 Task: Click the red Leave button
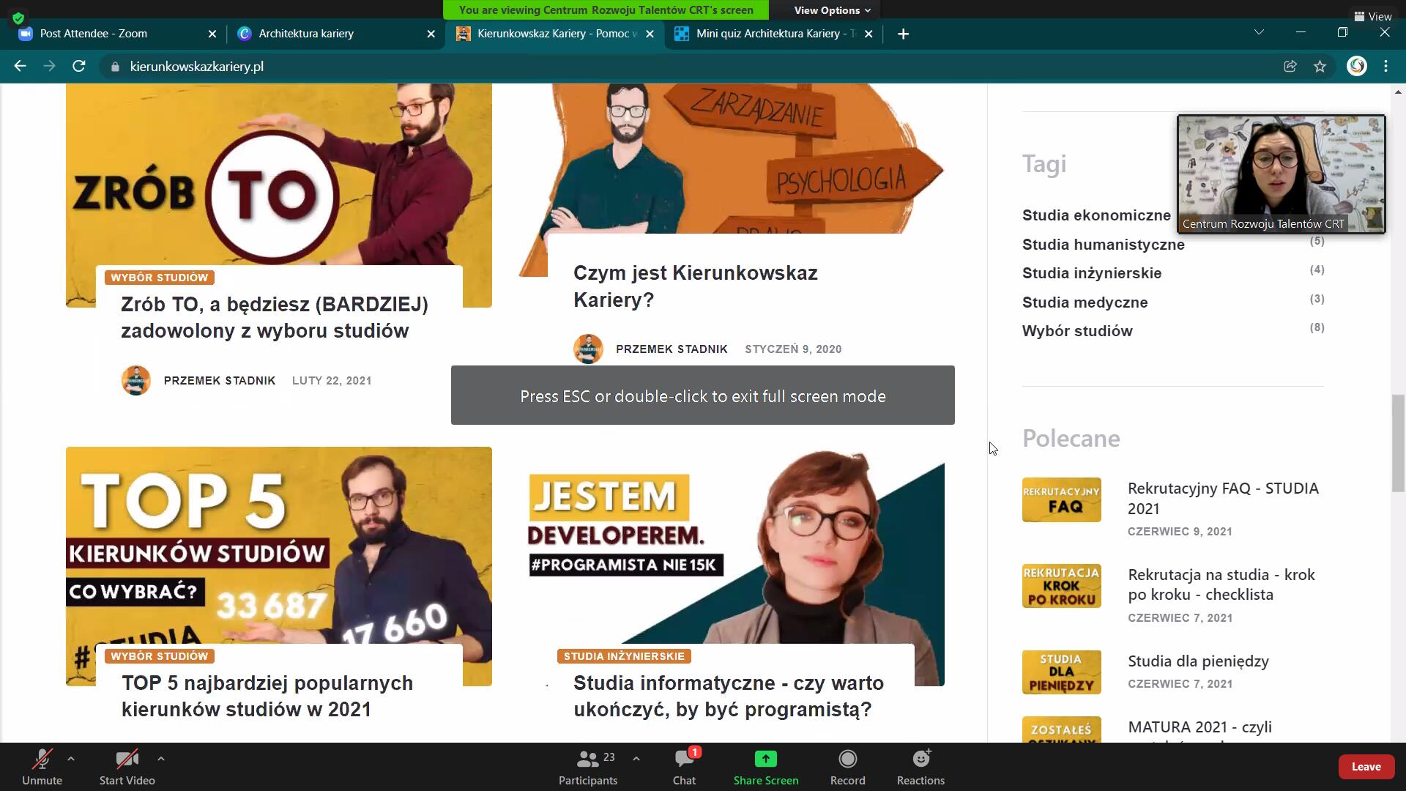1365,767
